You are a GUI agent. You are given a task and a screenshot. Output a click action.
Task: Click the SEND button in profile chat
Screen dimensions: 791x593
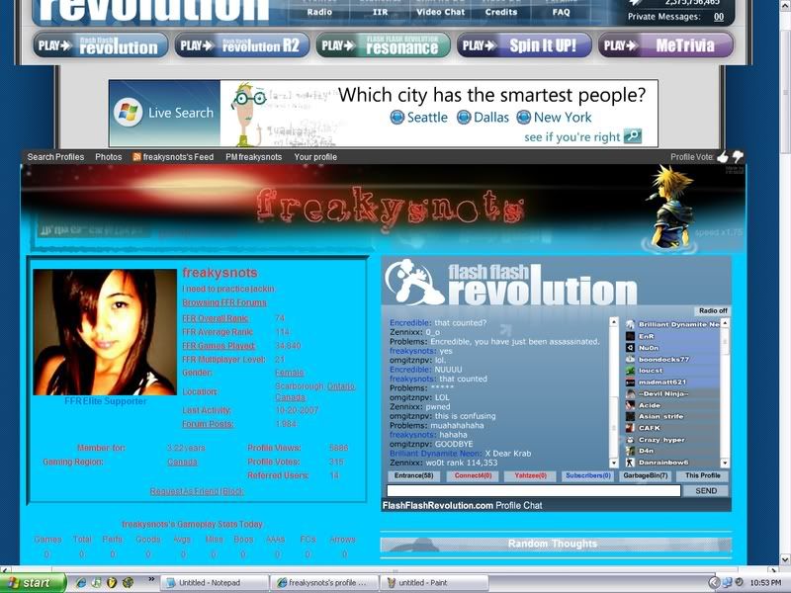(706, 491)
